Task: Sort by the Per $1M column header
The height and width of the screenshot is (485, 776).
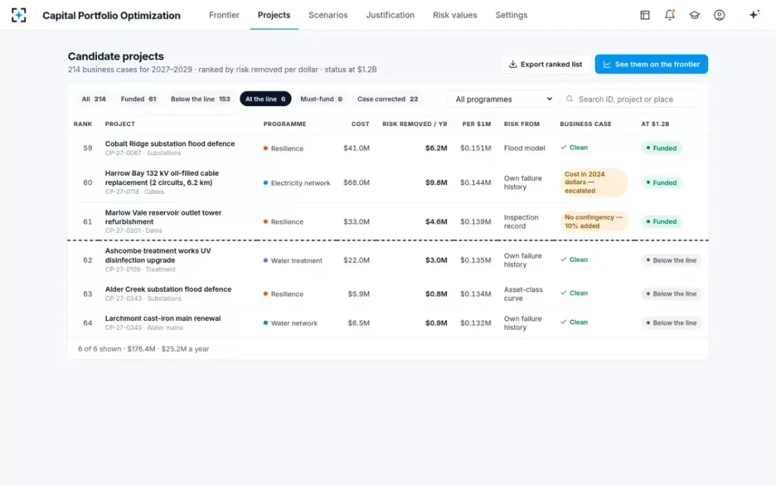Action: tap(477, 124)
